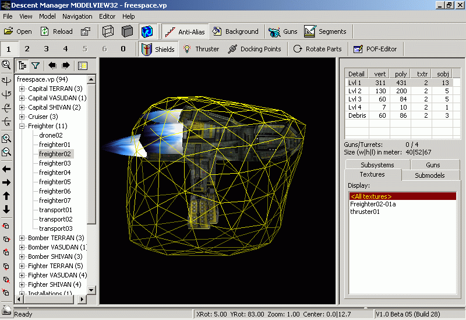
Task: Click the Open file toolbar button
Action: click(18, 31)
